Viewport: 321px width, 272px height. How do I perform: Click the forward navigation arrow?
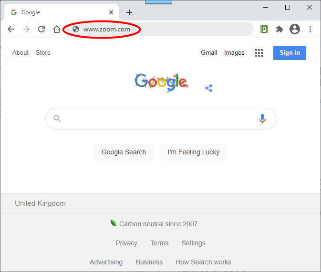pos(26,29)
